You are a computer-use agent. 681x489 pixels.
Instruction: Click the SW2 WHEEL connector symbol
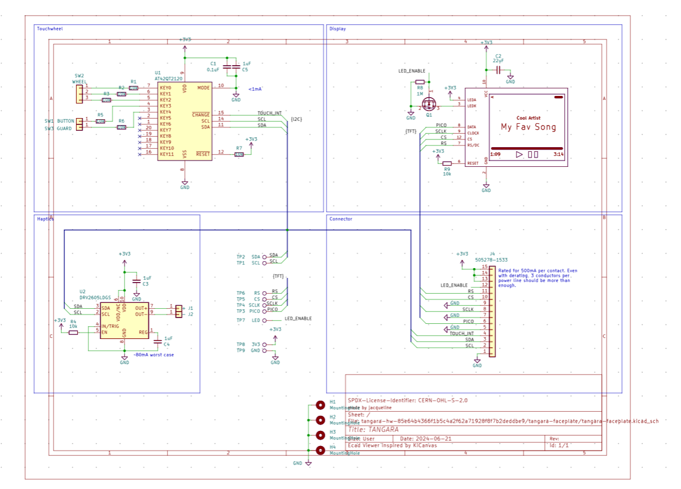pos(80,94)
